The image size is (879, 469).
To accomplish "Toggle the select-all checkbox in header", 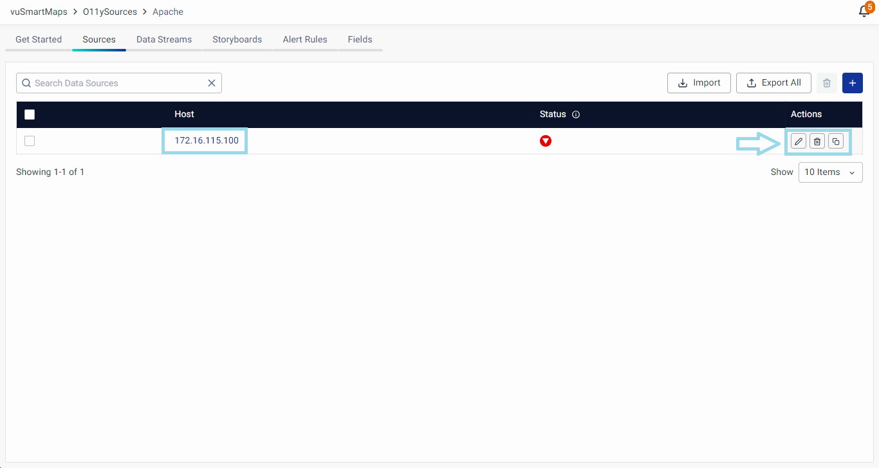I will pyautogui.click(x=30, y=115).
